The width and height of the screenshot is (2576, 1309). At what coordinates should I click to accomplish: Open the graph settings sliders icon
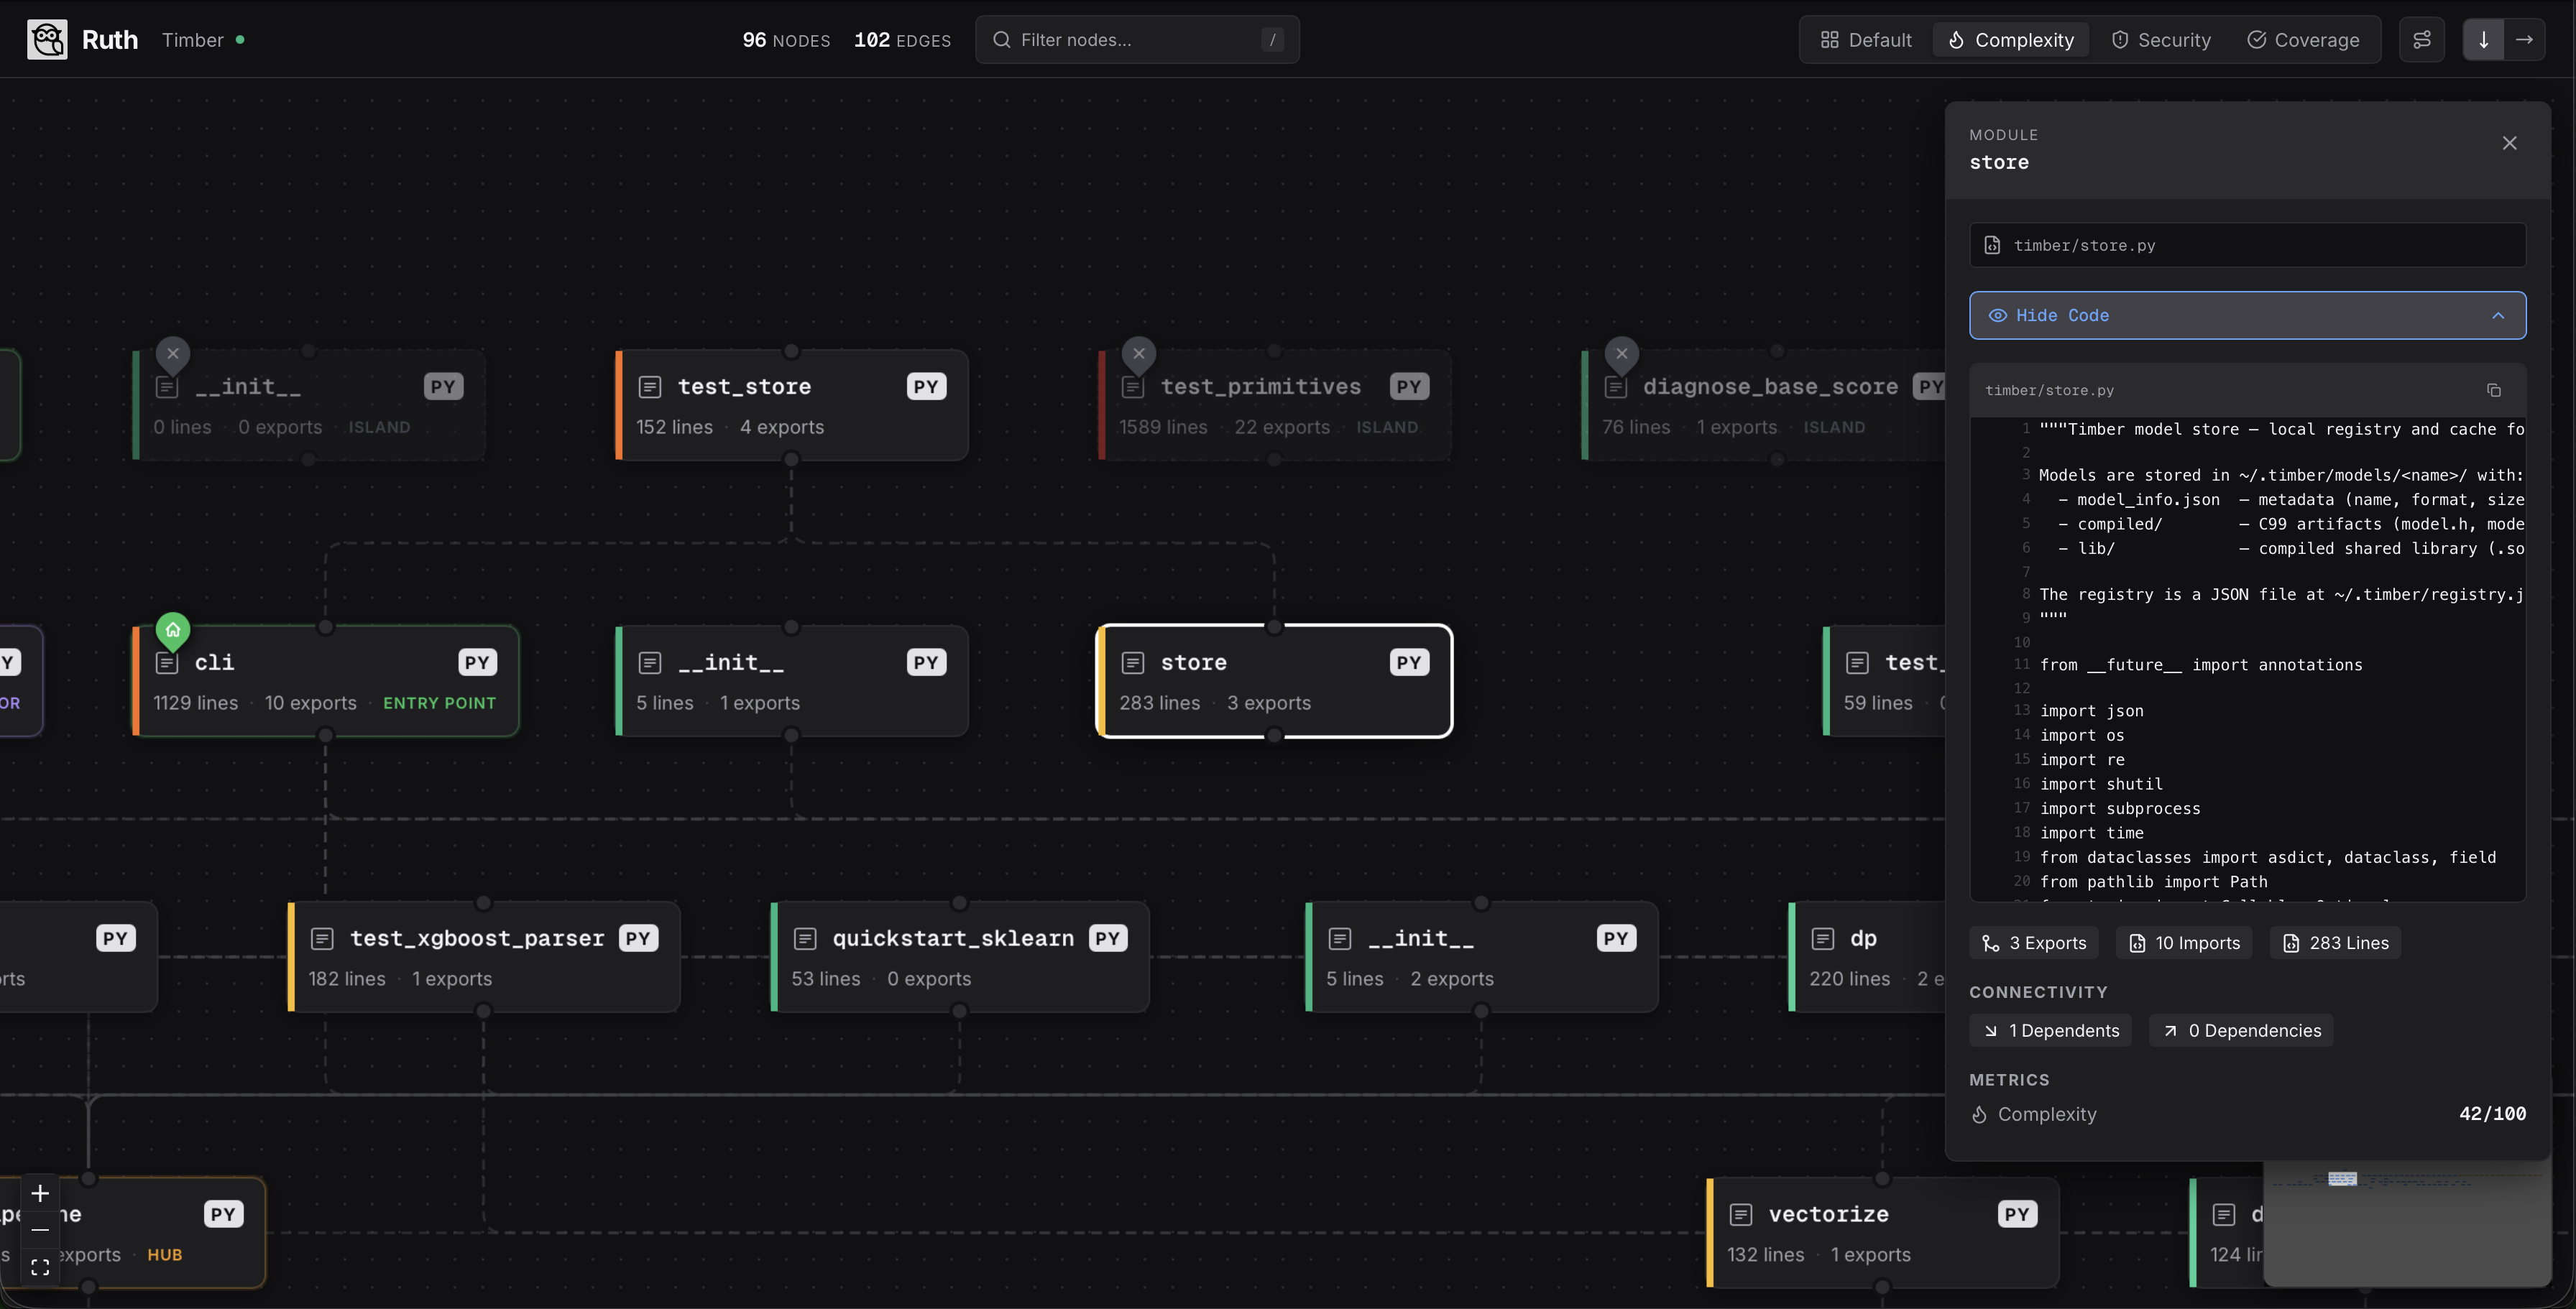pyautogui.click(x=2422, y=40)
